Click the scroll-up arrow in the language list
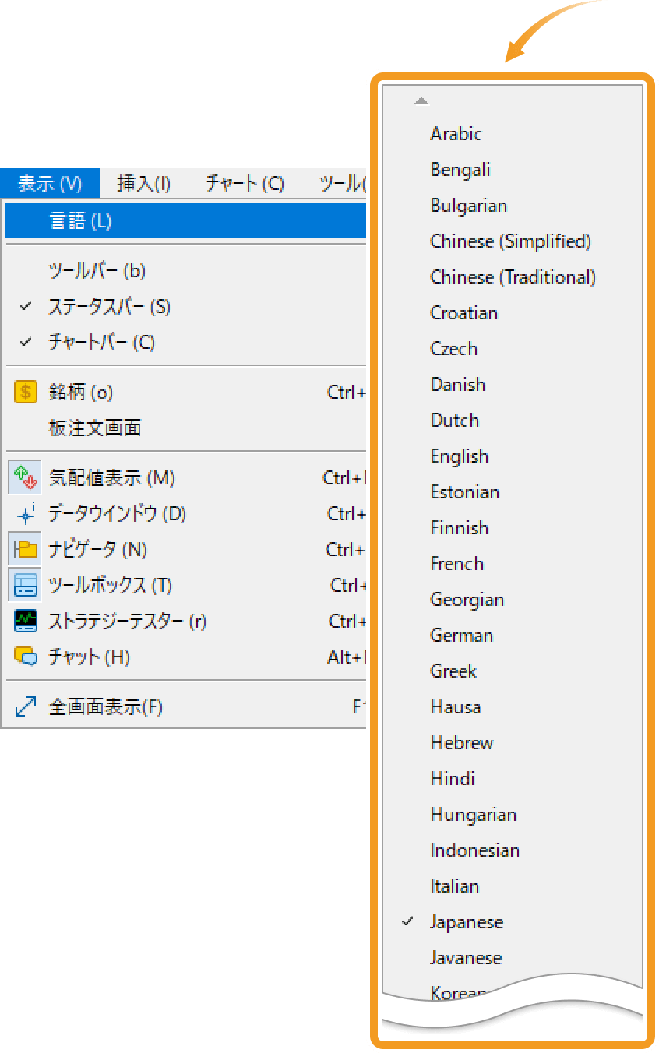The width and height of the screenshot is (659, 1053). [421, 100]
